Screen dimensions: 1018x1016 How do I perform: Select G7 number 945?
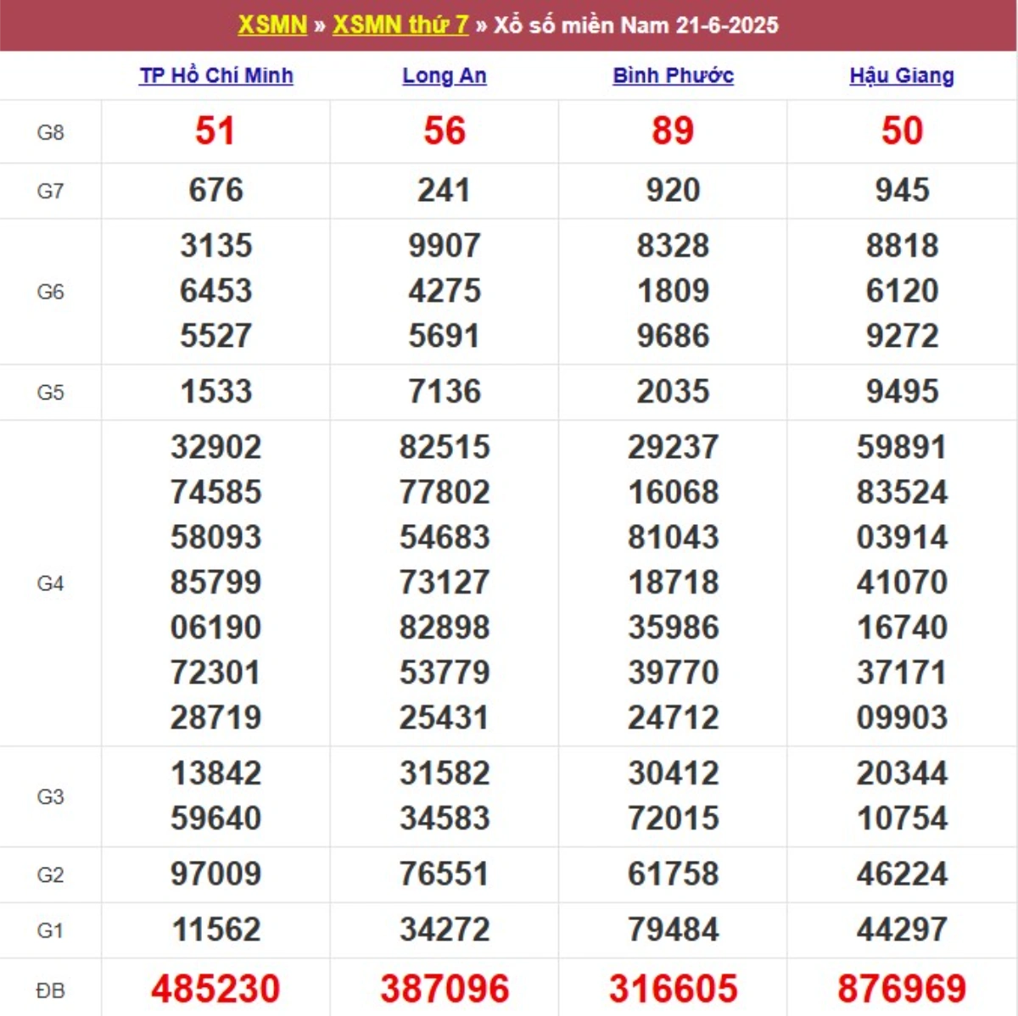pos(902,190)
